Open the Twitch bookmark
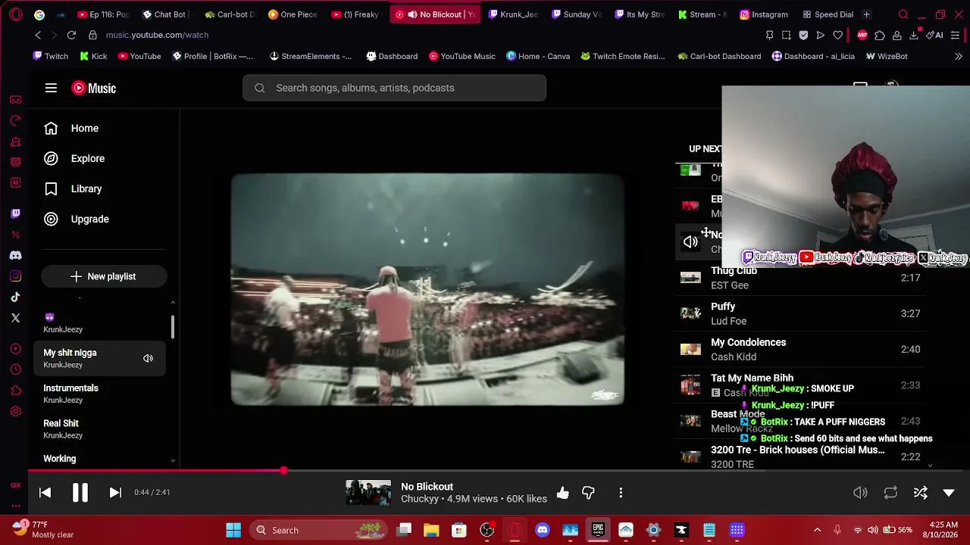970x545 pixels. tap(51, 56)
